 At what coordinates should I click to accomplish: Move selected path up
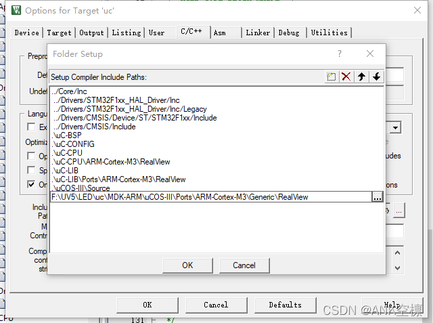pos(361,77)
